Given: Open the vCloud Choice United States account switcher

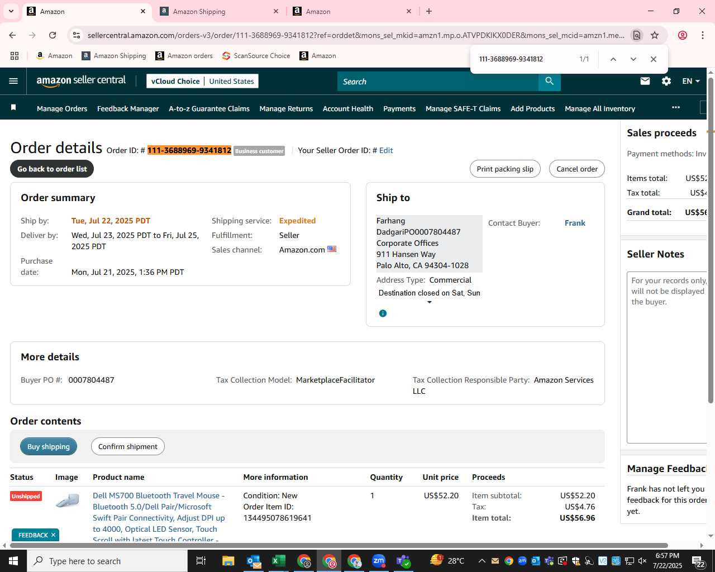Looking at the screenshot, I should [202, 81].
